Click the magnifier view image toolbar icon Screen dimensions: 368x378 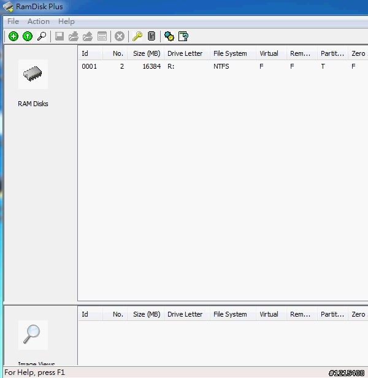(42, 36)
